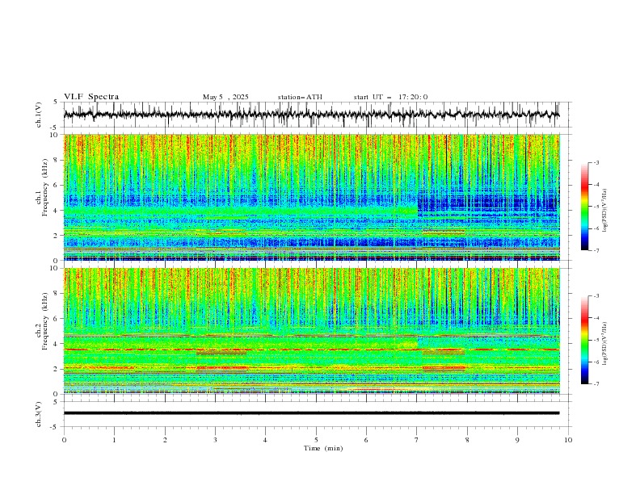The width and height of the screenshot is (640, 494).
Task: Click the time axis tick label "7"
Action: click(x=417, y=440)
